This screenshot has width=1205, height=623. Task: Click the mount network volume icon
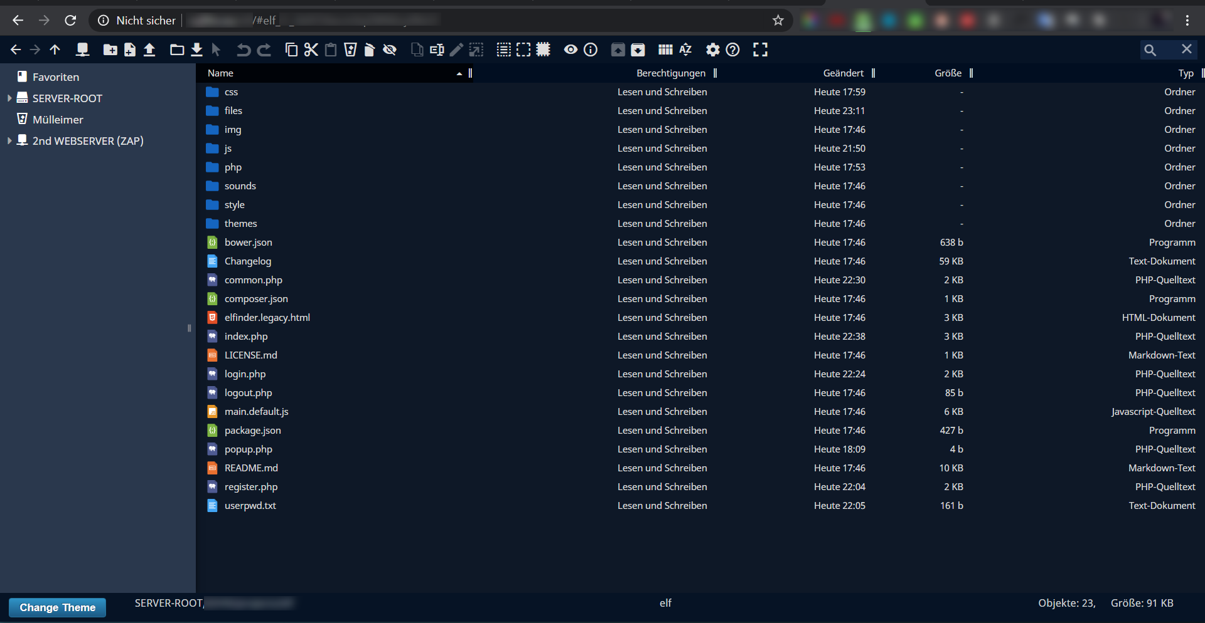click(x=82, y=50)
